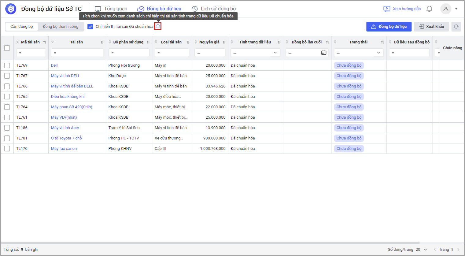465x256 pixels.
Task: Open the Máy vi tính DELL asset link
Action: (x=65, y=76)
